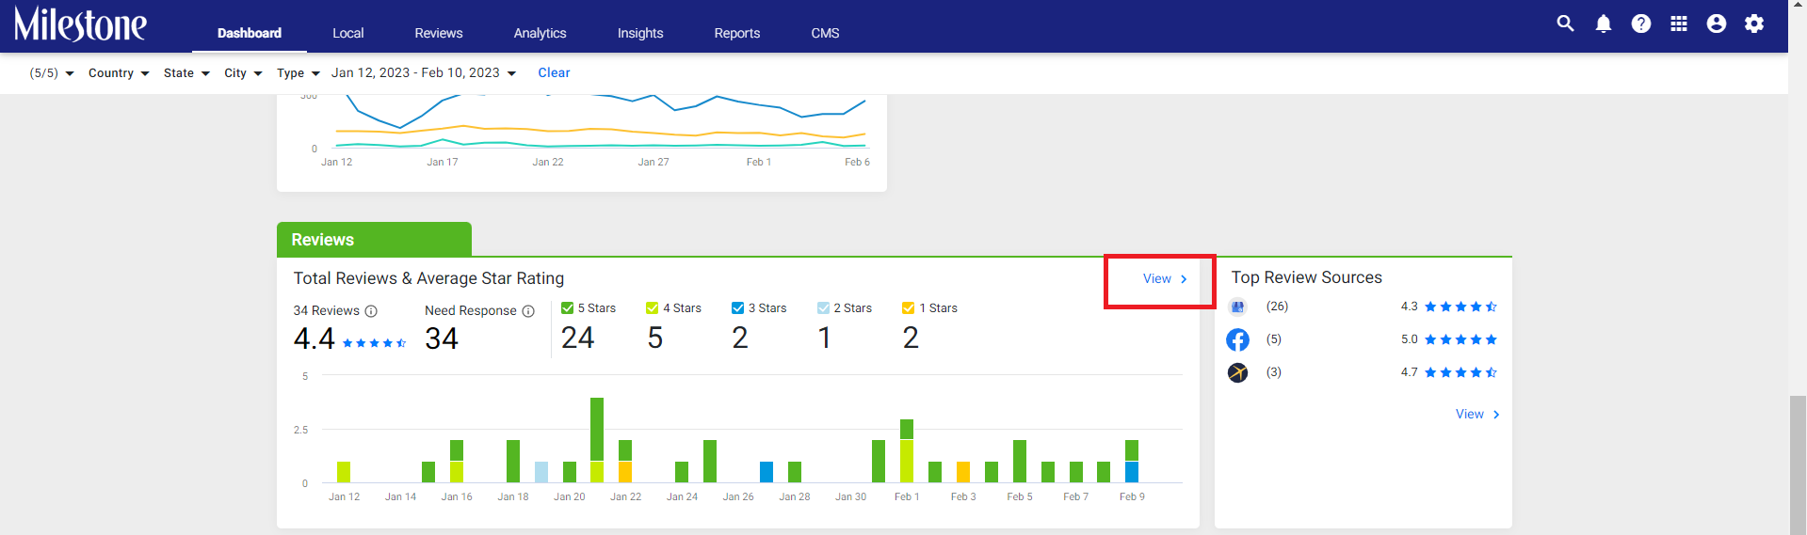This screenshot has height=535, width=1807.
Task: Expand the Country filter dropdown
Action: click(119, 73)
